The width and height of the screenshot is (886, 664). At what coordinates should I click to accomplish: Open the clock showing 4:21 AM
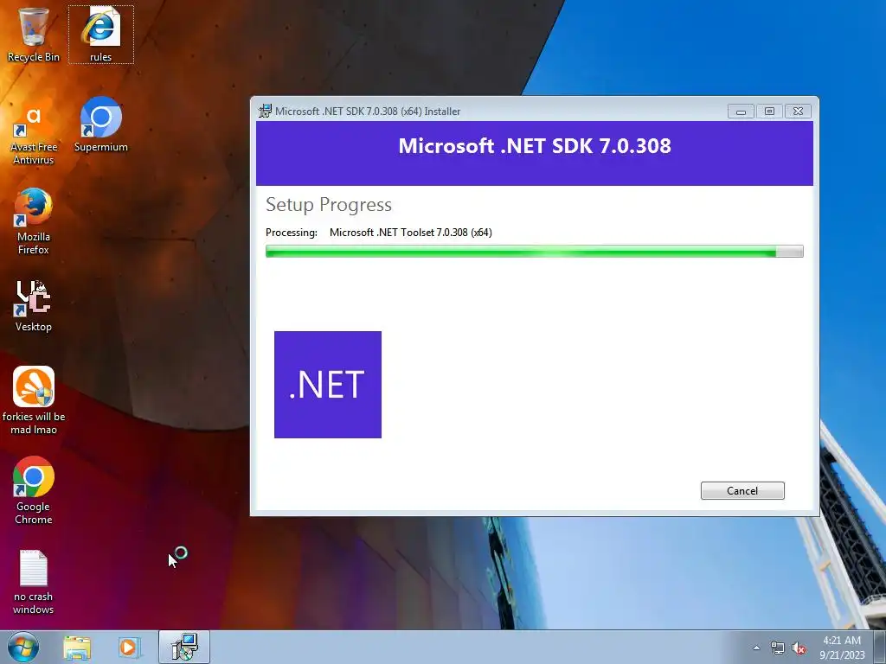click(842, 648)
